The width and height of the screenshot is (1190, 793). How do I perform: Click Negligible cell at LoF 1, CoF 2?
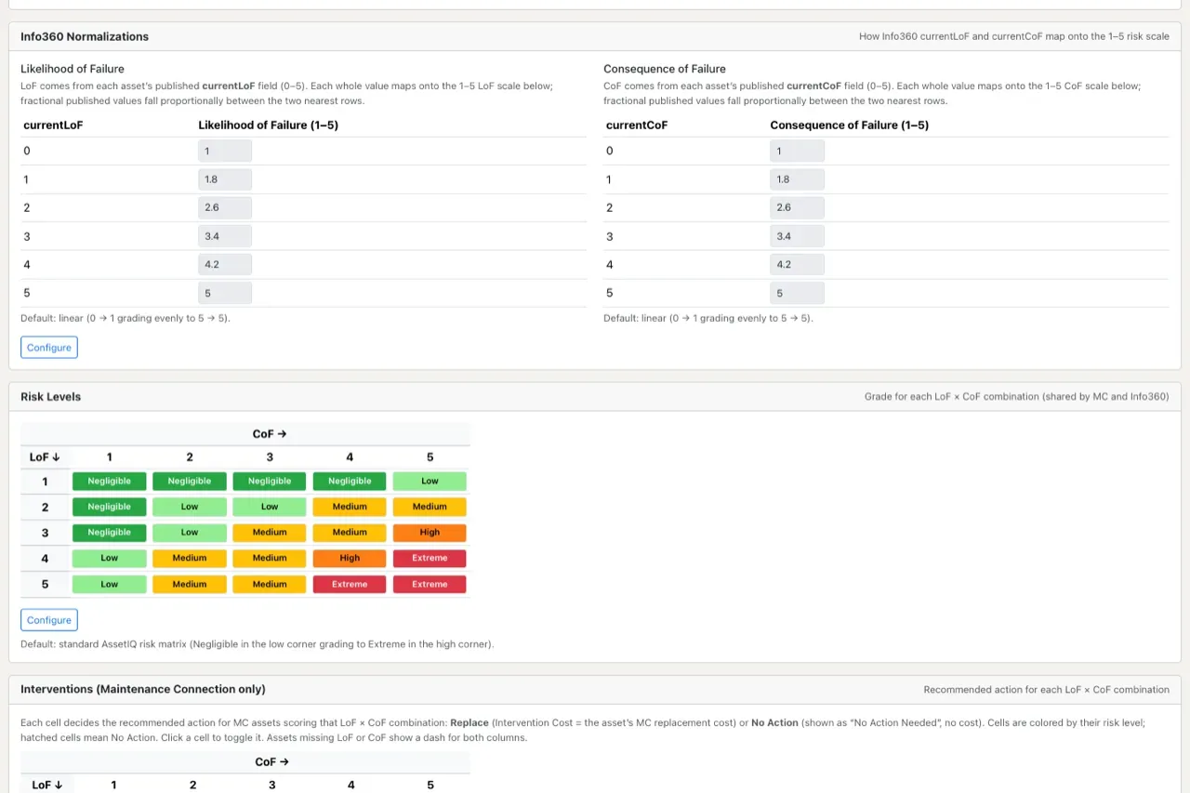pos(190,482)
